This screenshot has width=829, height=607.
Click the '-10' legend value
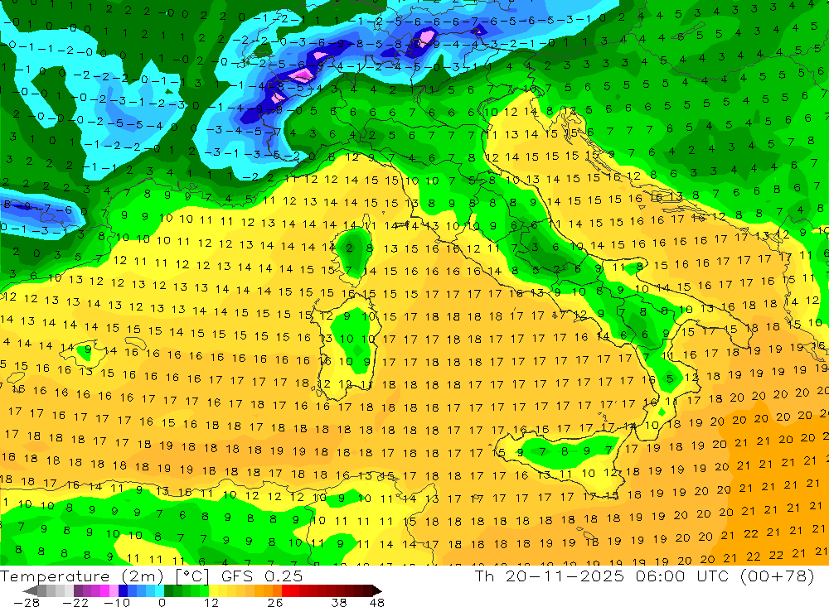(116, 602)
